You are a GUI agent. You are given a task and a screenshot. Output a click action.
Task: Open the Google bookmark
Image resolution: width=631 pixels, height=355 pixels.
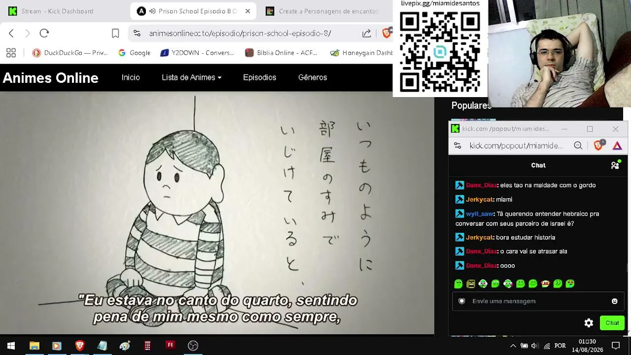point(134,53)
